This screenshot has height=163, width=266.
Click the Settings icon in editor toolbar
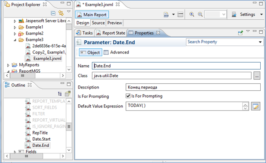(x=234, y=14)
